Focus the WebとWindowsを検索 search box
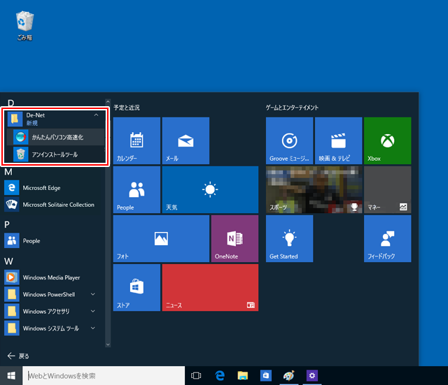The image size is (448, 385). [x=104, y=376]
